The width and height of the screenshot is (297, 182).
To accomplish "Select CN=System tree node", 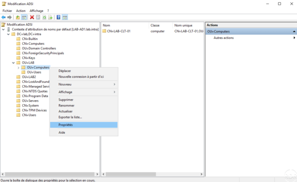I will [30, 106].
